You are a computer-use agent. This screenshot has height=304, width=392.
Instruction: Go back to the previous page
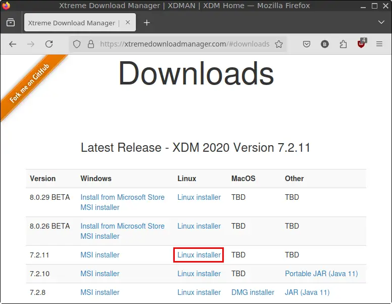coord(13,45)
